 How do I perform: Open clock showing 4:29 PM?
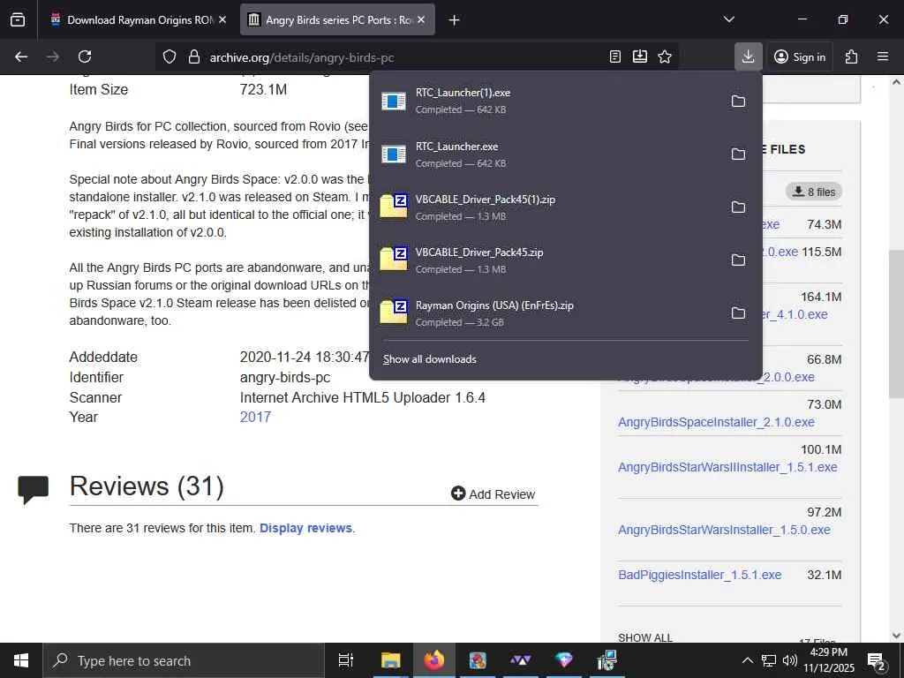[x=828, y=660]
